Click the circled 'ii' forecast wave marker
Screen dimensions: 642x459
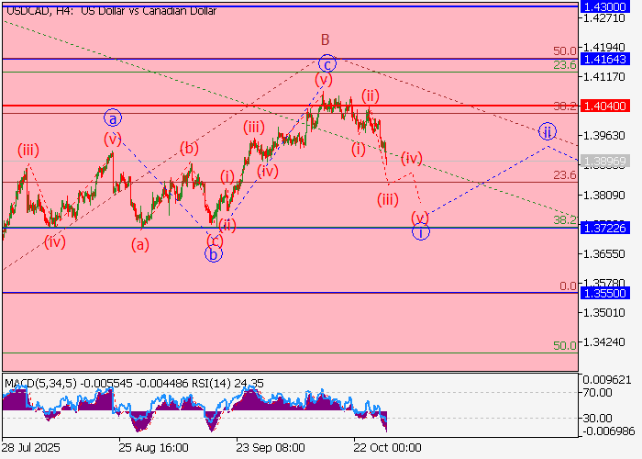(x=547, y=131)
